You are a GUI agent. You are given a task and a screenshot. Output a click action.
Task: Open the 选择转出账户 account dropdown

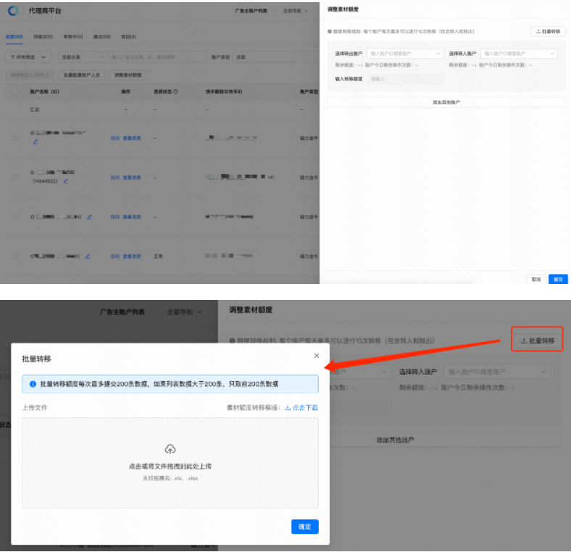[406, 54]
